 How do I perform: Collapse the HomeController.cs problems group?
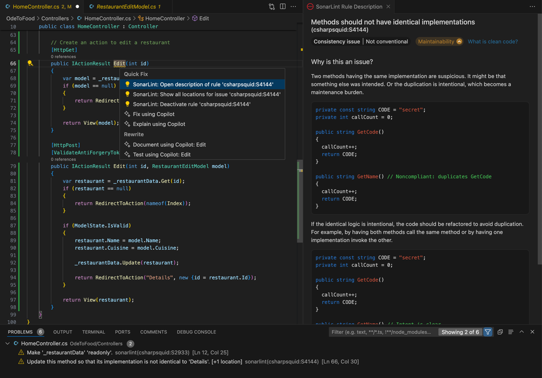click(8, 343)
